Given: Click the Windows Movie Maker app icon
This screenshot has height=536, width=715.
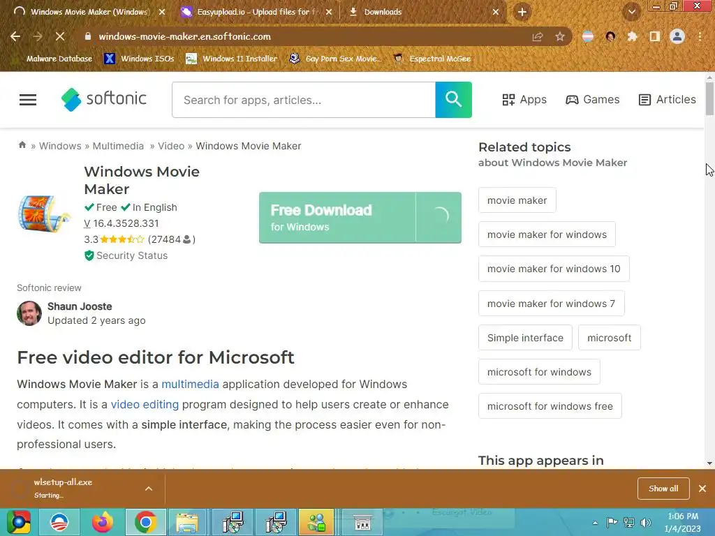Looking at the screenshot, I should pyautogui.click(x=44, y=214).
